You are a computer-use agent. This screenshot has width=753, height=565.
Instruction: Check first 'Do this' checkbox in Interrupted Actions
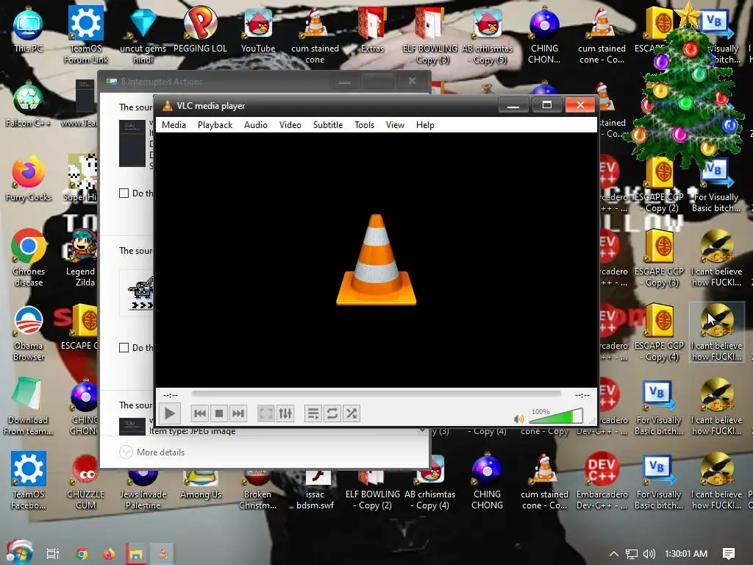tap(124, 193)
